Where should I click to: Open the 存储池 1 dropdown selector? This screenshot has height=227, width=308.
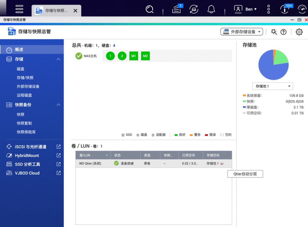(x=272, y=86)
